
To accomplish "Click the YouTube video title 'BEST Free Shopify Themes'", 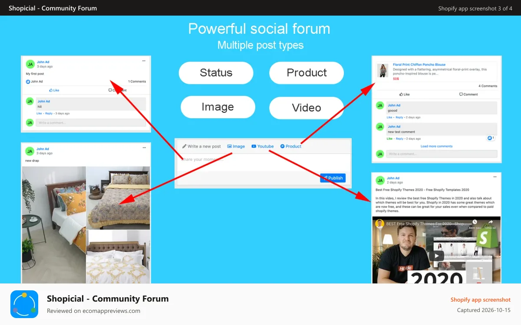I will coord(425,224).
